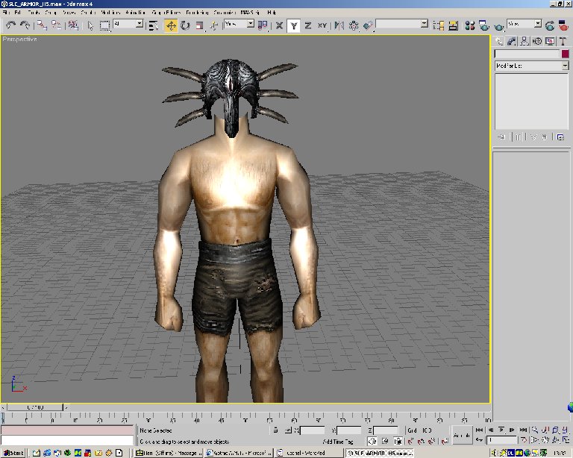Switch to the Display command panel tab
Screen dimensions: 573x458
pyautogui.click(x=550, y=41)
